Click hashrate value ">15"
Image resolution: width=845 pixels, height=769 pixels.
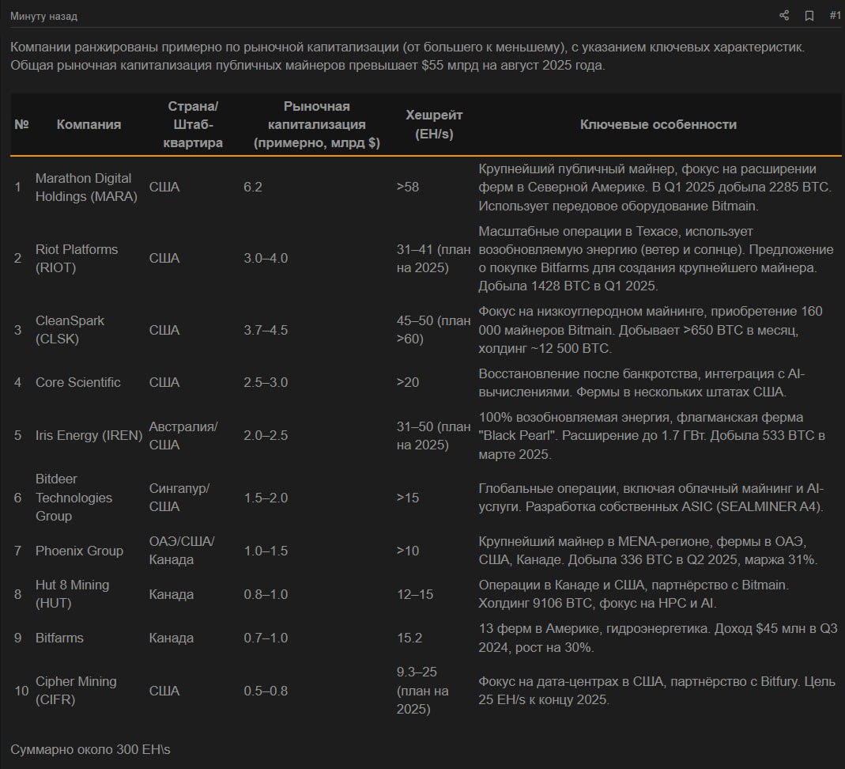point(407,497)
